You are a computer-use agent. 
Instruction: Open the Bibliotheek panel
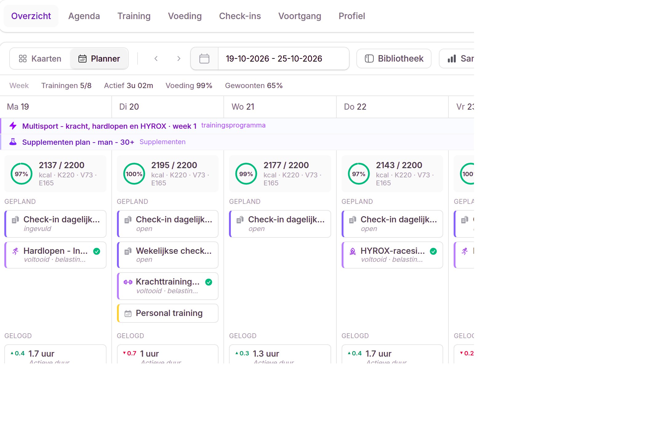point(394,59)
